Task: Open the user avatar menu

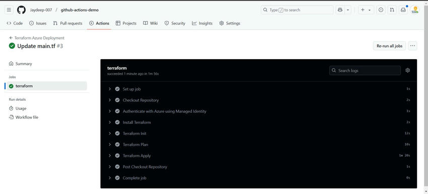Action: (414, 10)
